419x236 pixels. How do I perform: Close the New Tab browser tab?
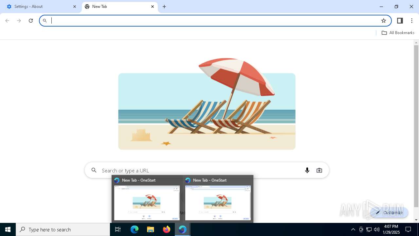click(153, 7)
